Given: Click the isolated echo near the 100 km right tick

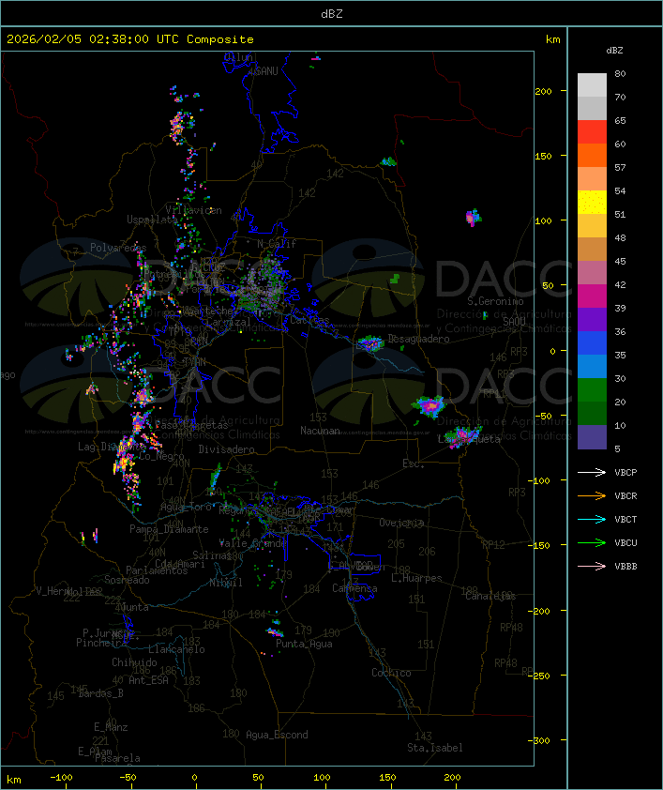Looking at the screenshot, I should coord(474,218).
